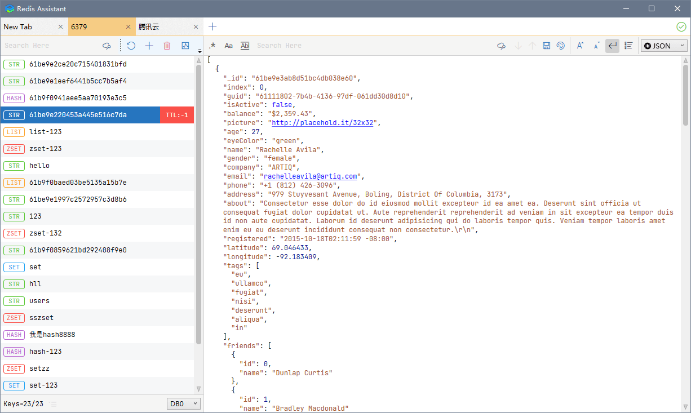Select the sszset key
Image resolution: width=691 pixels, height=413 pixels.
pos(97,318)
